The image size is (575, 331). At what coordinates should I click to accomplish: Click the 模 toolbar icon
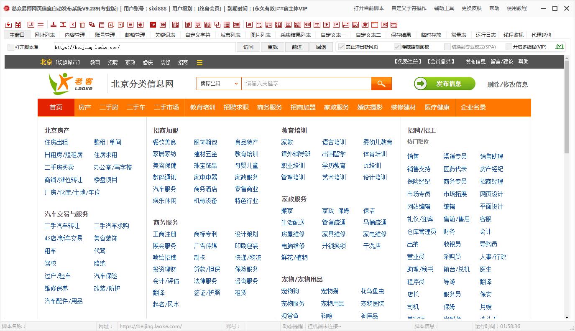tap(207, 25)
